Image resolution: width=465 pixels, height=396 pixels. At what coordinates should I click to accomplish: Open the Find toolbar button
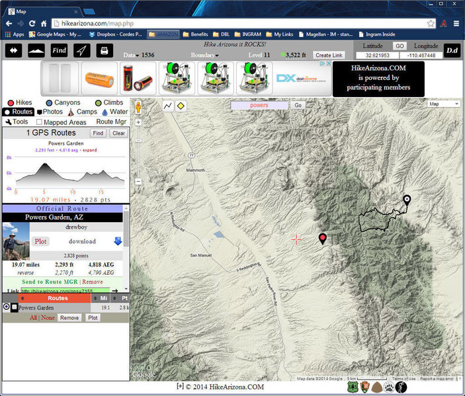point(59,50)
